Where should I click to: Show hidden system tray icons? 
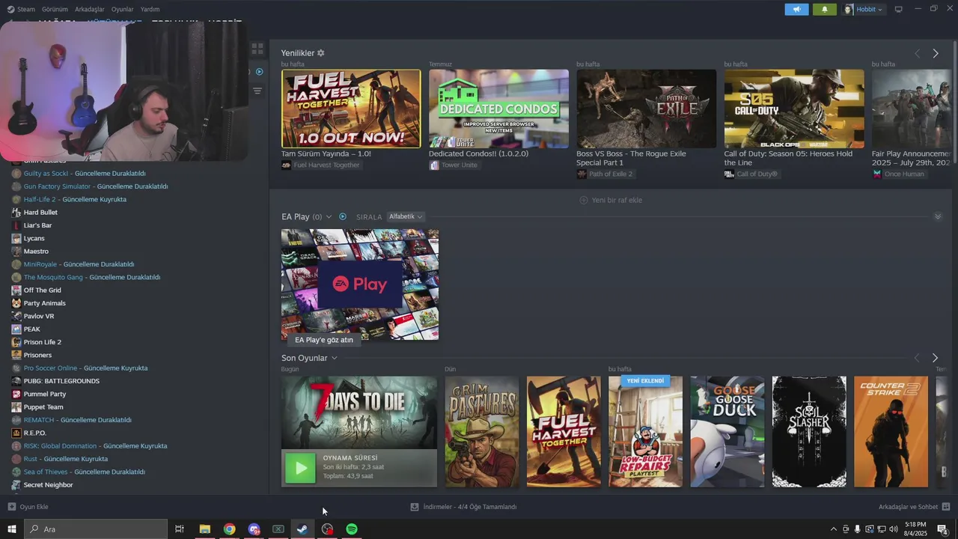(833, 529)
